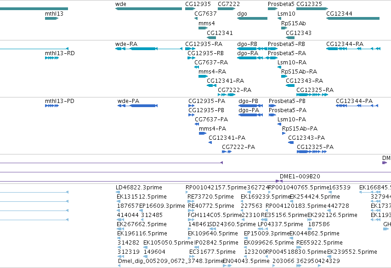Viewport: 391px width, 268px height.
Task: Click the LD46822.3prime EST
Action: (x=118, y=192)
